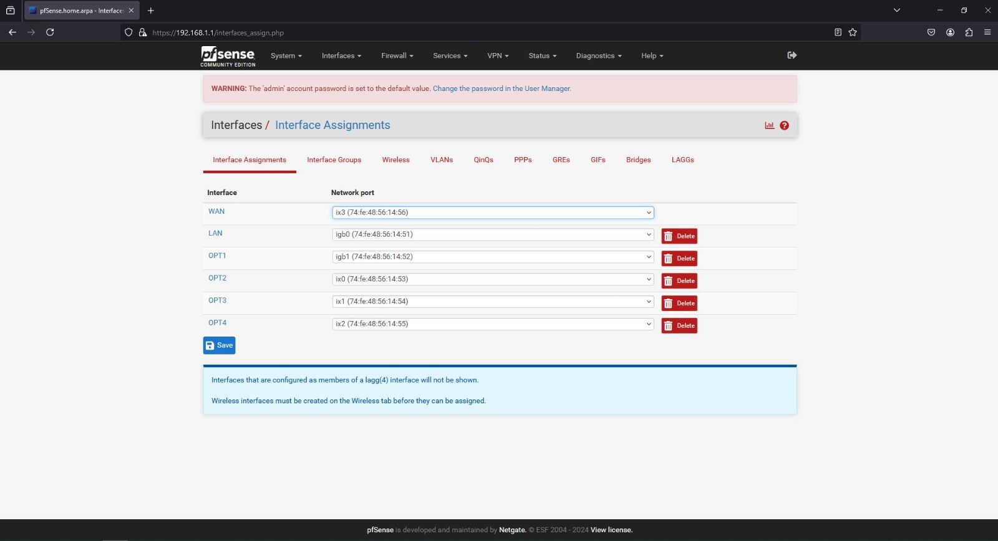Delete the OPT3 interface assignment
998x541 pixels.
(x=679, y=304)
